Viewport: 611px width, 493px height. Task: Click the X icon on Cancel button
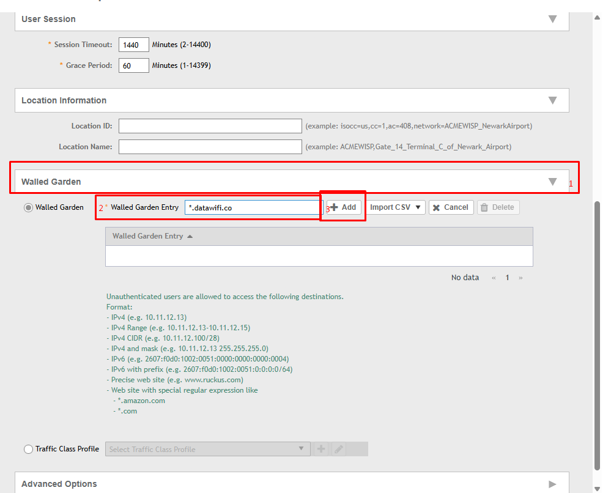pos(437,208)
